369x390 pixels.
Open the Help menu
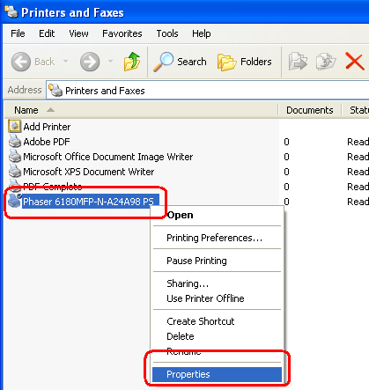[x=202, y=33]
